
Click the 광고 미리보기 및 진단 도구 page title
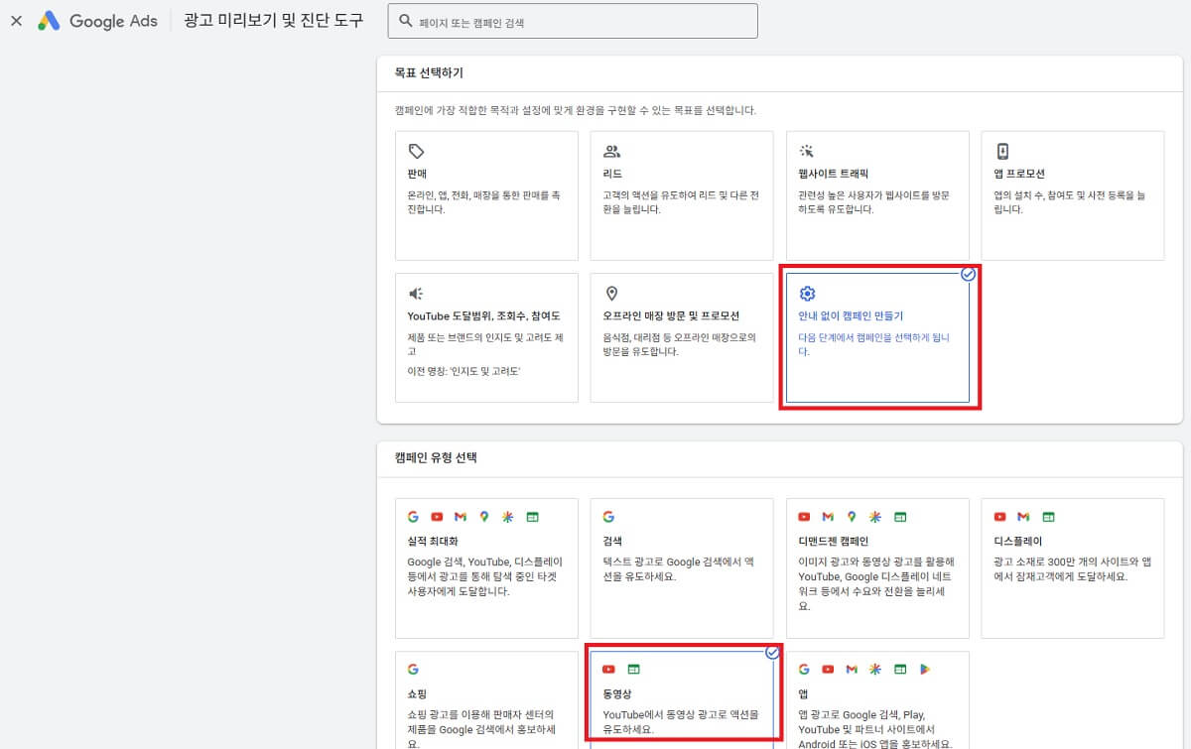coord(273,21)
